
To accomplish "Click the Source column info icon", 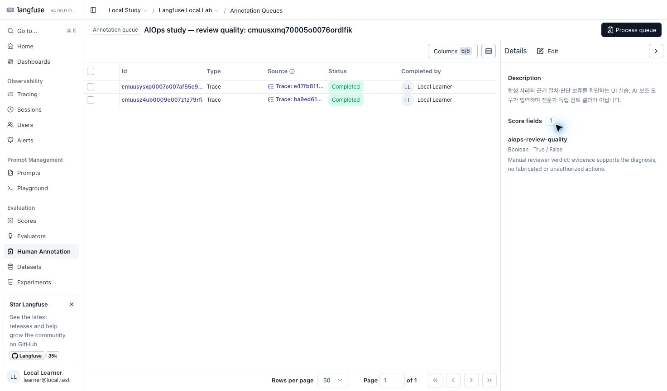I will [292, 71].
